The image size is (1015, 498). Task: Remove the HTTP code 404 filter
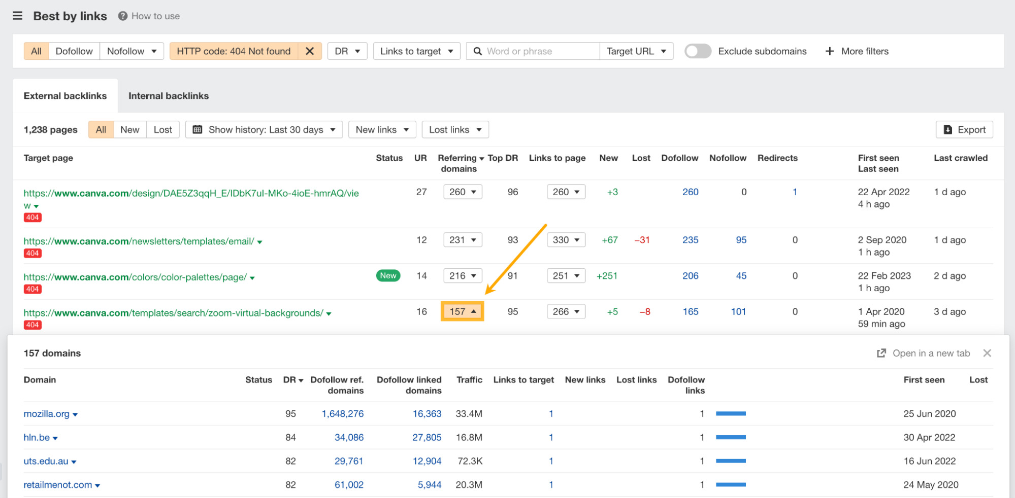tap(310, 51)
